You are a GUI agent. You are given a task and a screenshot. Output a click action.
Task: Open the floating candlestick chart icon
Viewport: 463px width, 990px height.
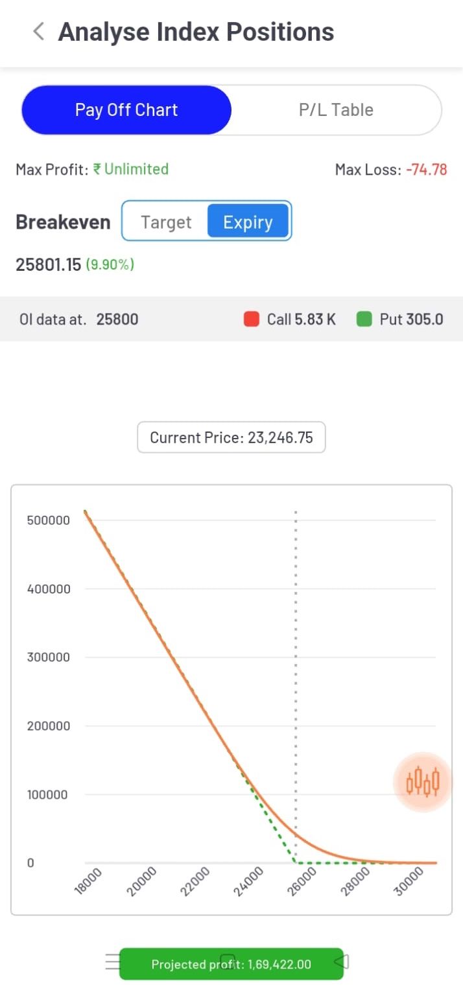(423, 782)
